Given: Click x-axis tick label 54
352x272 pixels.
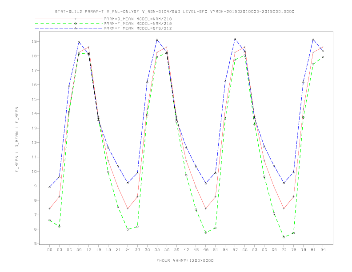Looking at the screenshot, I should tap(225, 250).
